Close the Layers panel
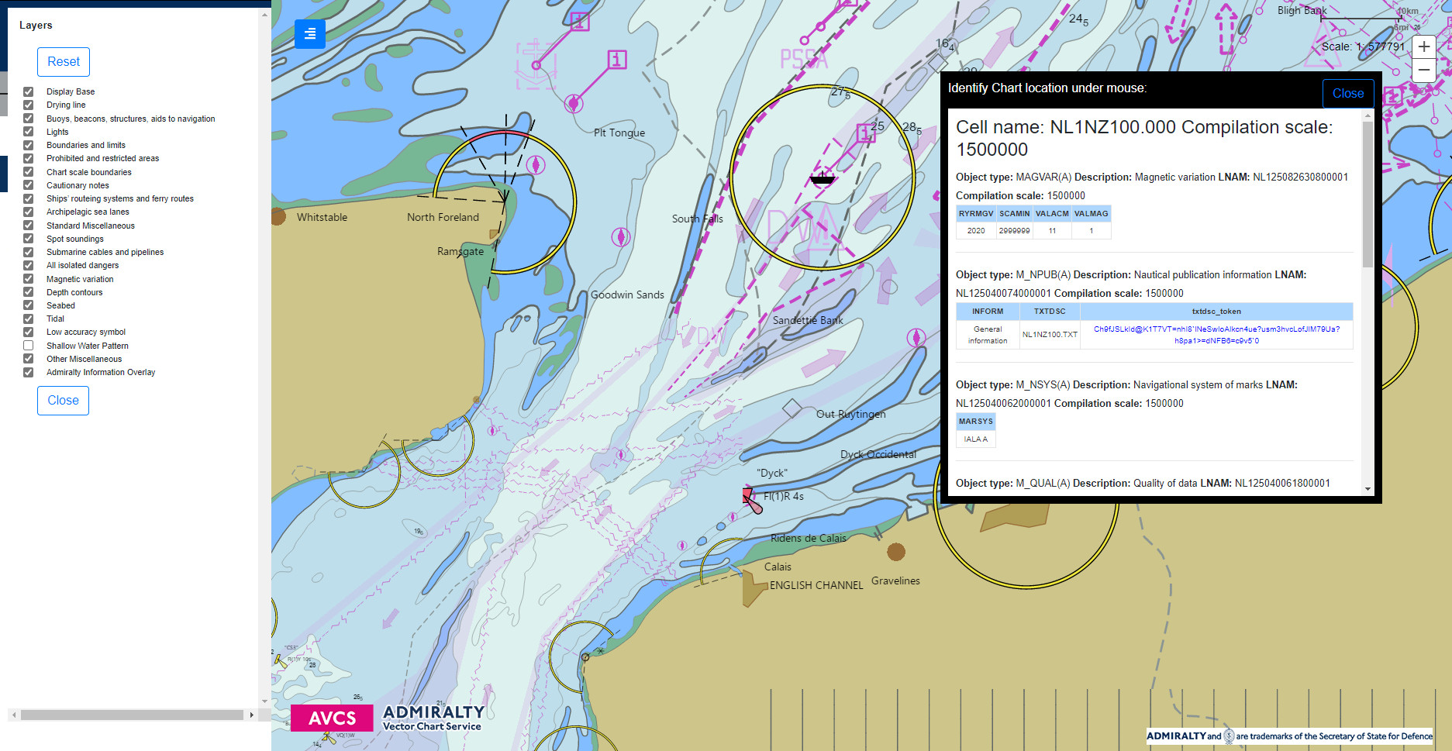Screen dimensions: 1452x751 63,400
